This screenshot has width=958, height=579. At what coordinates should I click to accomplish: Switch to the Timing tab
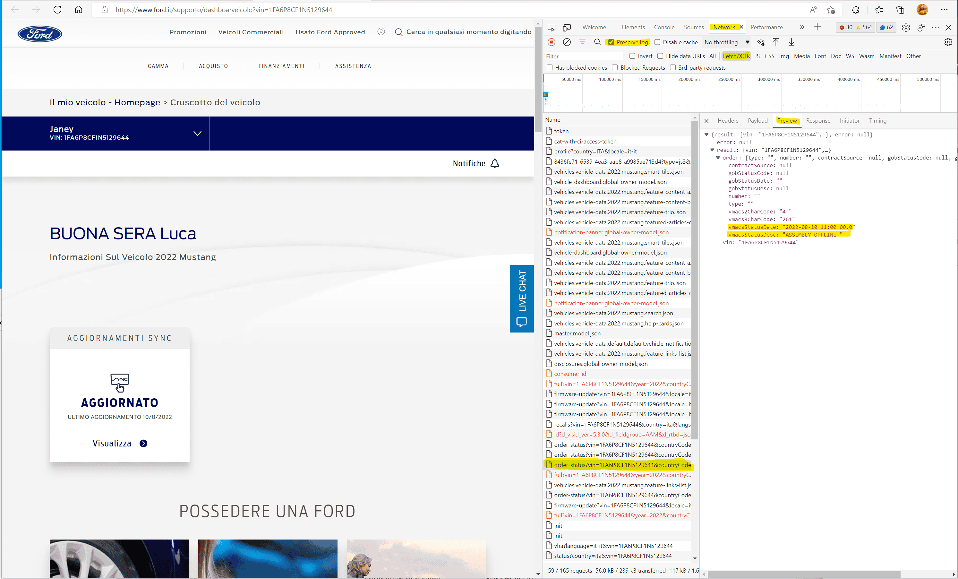[877, 121]
